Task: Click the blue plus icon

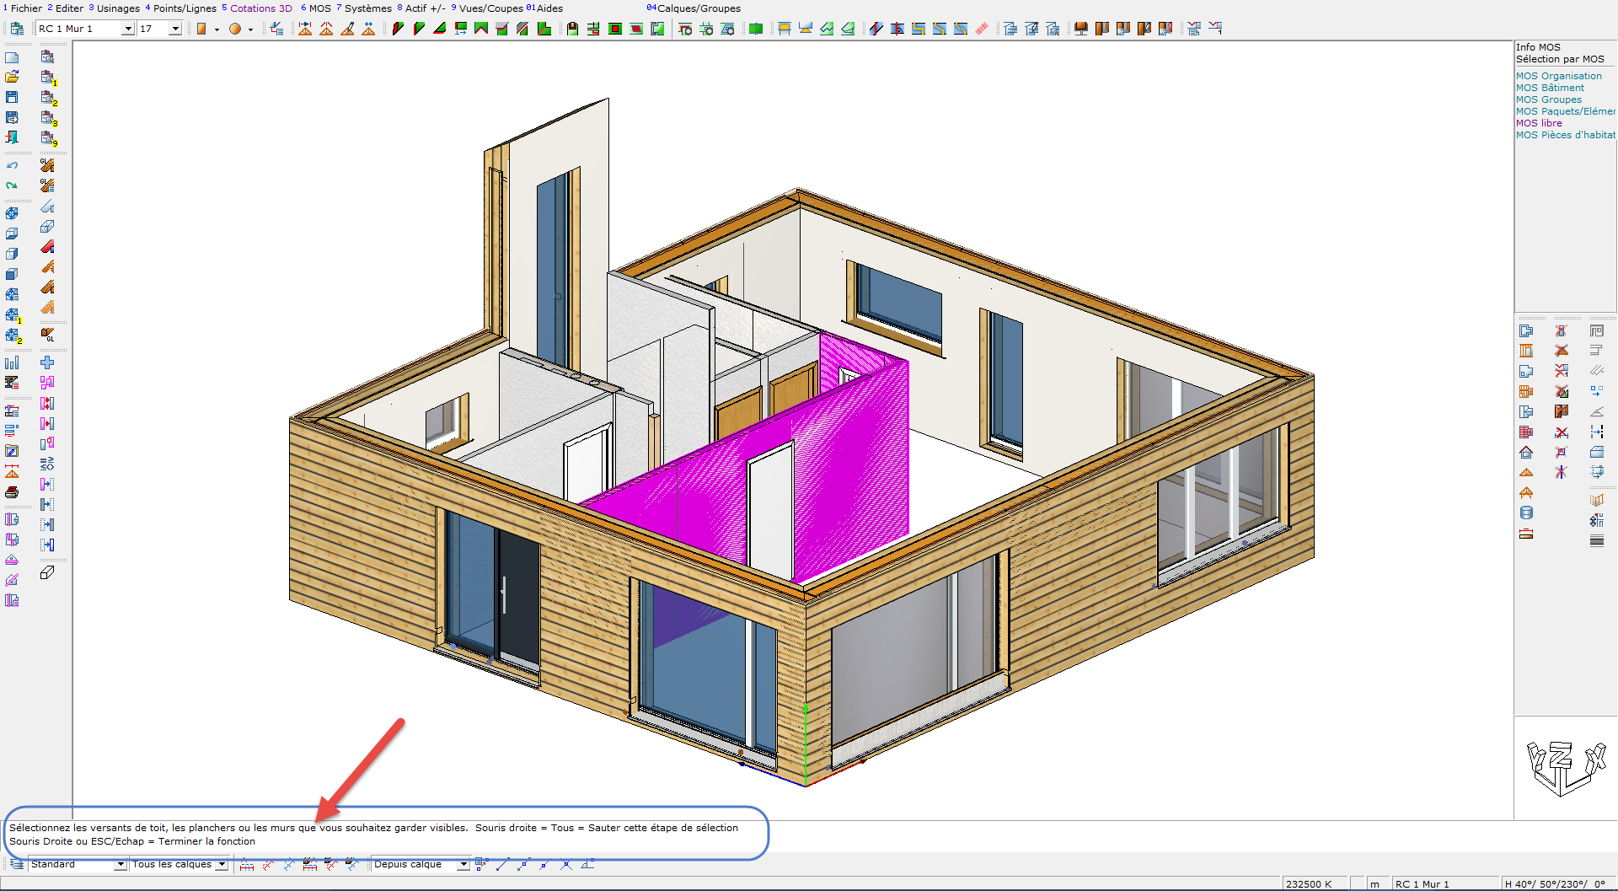Action: coord(47,362)
